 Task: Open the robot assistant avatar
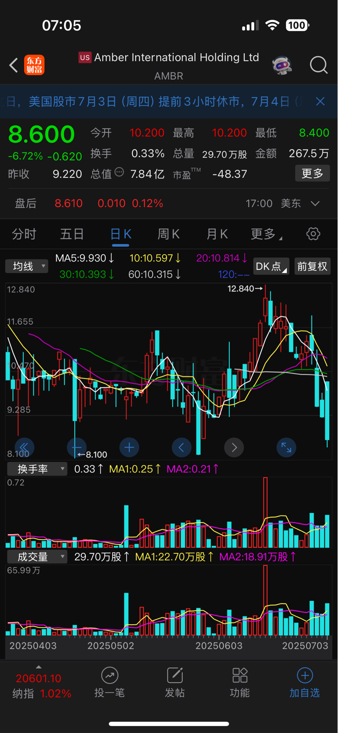tap(282, 65)
